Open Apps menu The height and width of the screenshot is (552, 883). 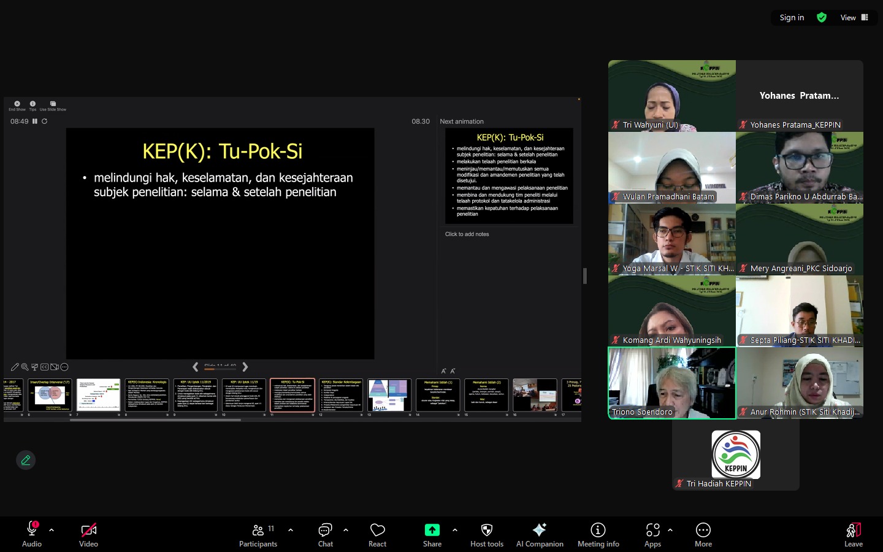click(x=653, y=534)
